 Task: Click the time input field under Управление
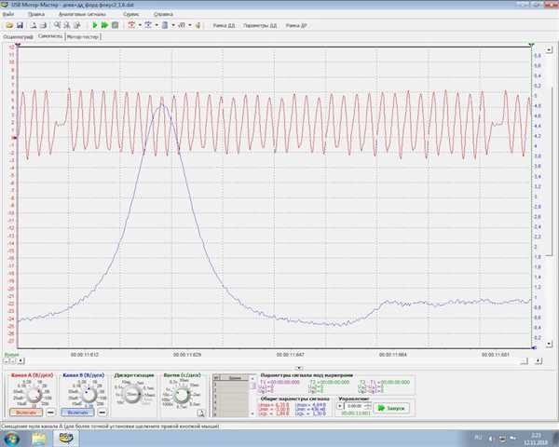(354, 406)
